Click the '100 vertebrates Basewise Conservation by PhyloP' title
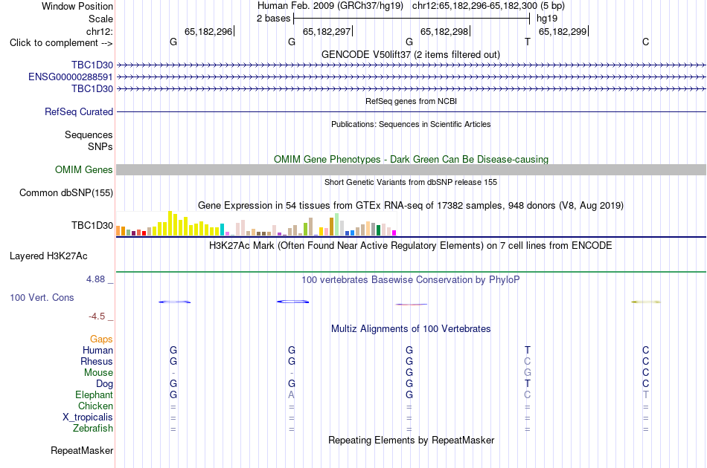 point(411,280)
